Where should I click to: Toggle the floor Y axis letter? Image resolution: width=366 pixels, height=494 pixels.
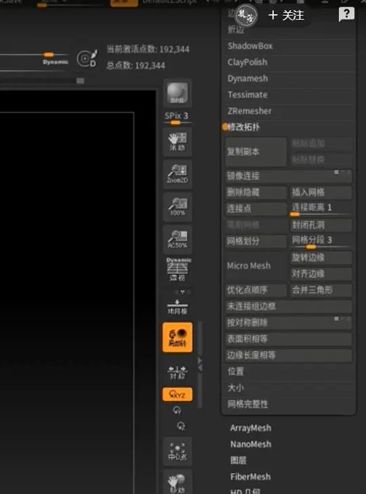pyautogui.click(x=182, y=292)
